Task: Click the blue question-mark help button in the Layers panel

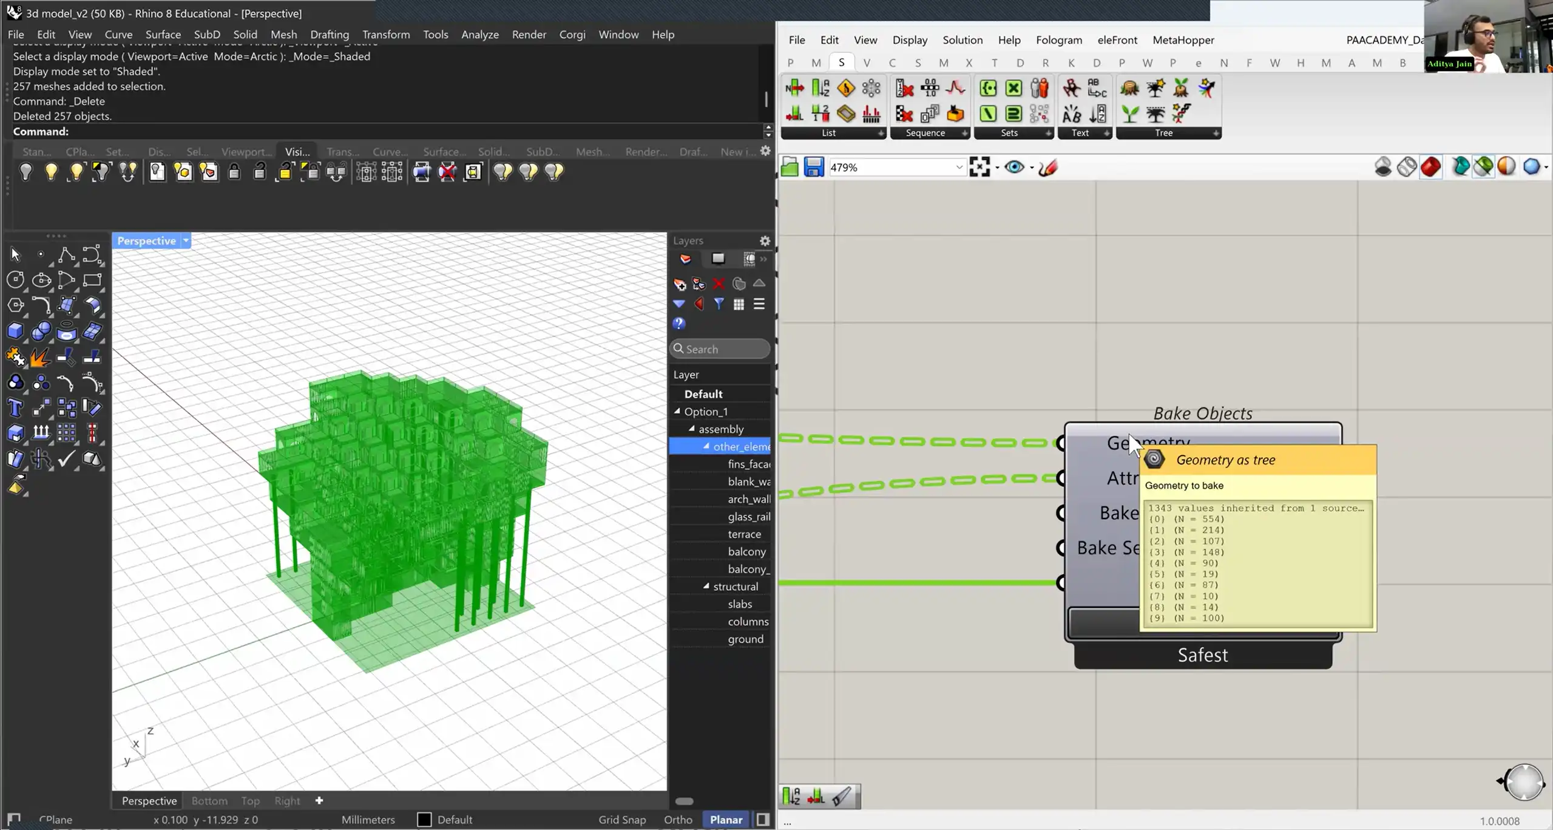Action: tap(678, 324)
